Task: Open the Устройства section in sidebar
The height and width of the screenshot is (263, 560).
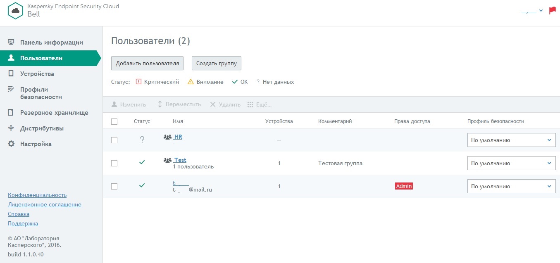Action: (37, 74)
